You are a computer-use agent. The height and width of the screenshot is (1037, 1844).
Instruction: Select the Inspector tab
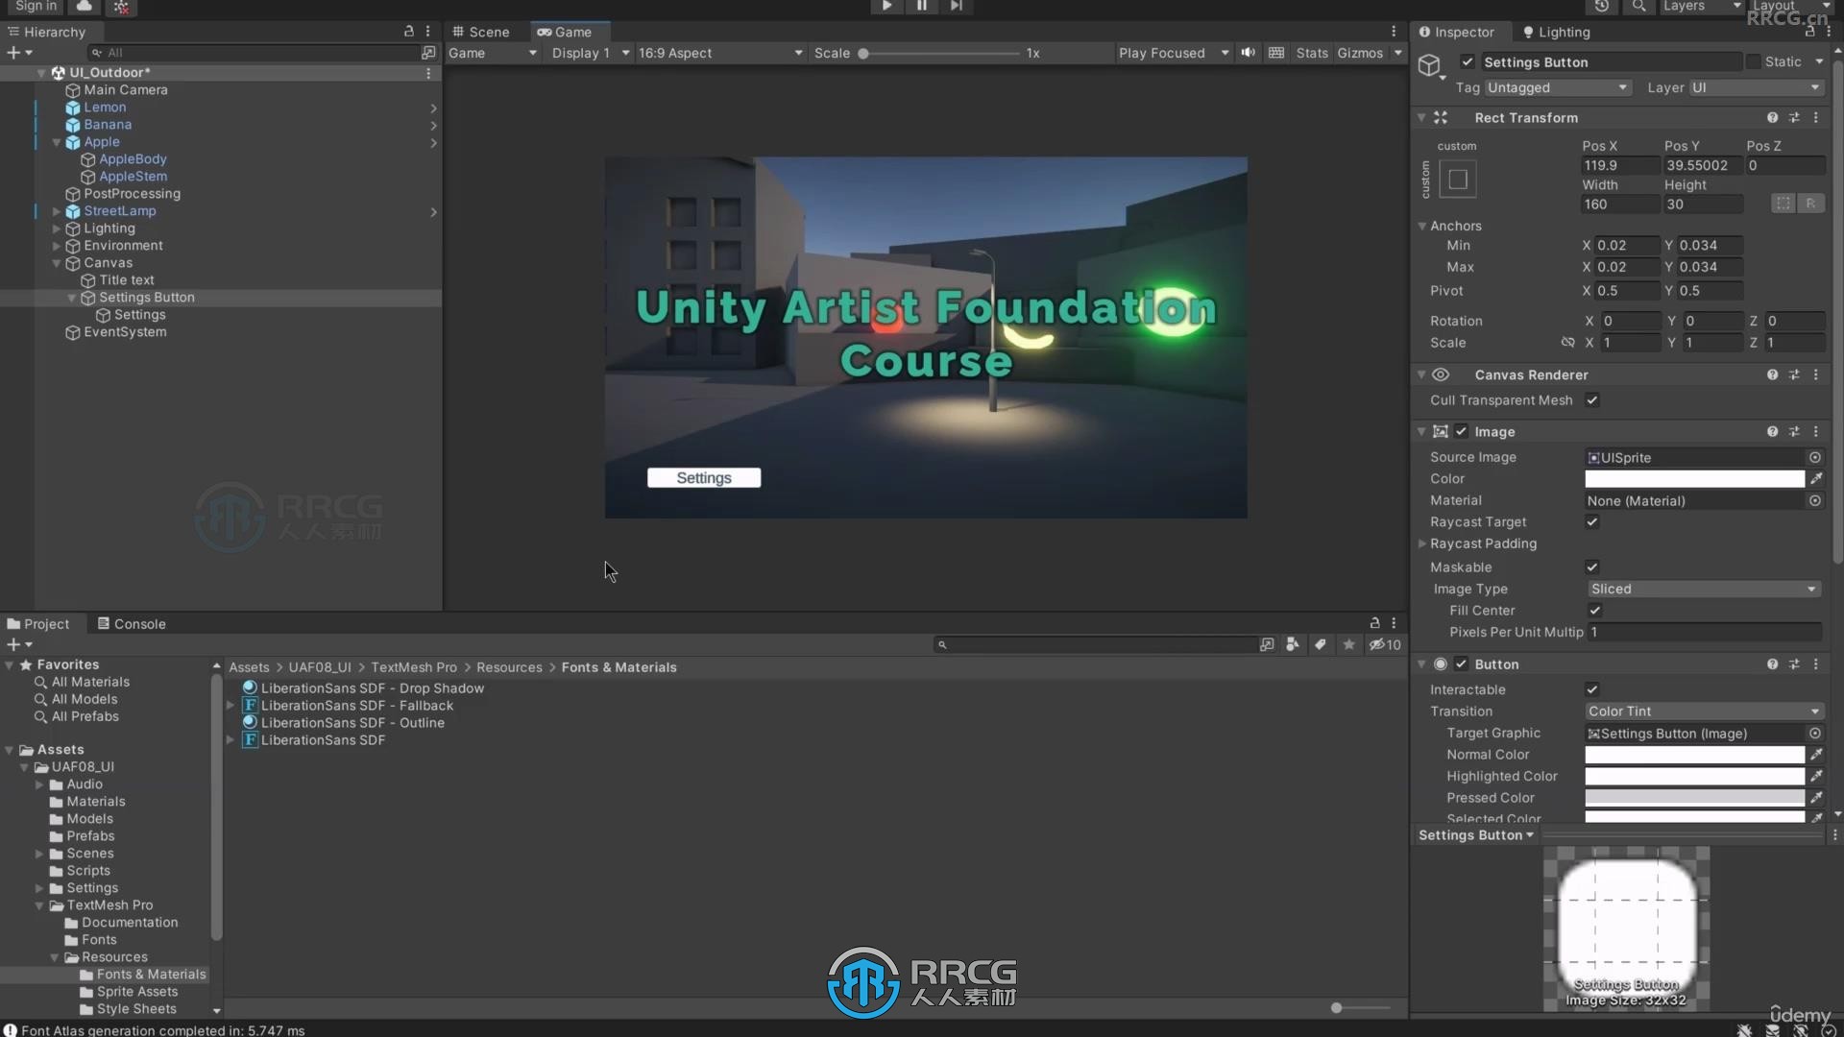click(1457, 32)
